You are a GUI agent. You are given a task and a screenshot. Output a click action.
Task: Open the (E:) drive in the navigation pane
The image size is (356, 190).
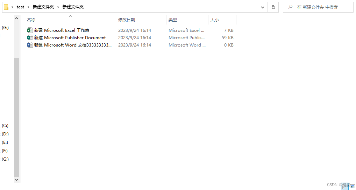coord(5,142)
